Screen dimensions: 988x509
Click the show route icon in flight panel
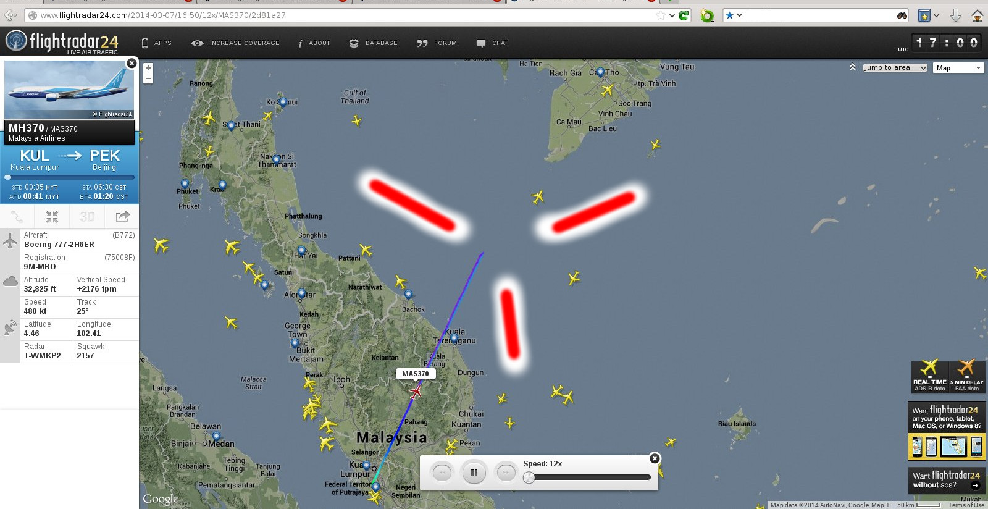[x=17, y=217]
